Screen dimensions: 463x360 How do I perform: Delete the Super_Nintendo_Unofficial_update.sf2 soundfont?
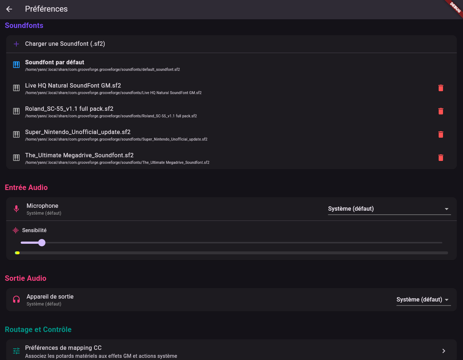pyautogui.click(x=441, y=134)
